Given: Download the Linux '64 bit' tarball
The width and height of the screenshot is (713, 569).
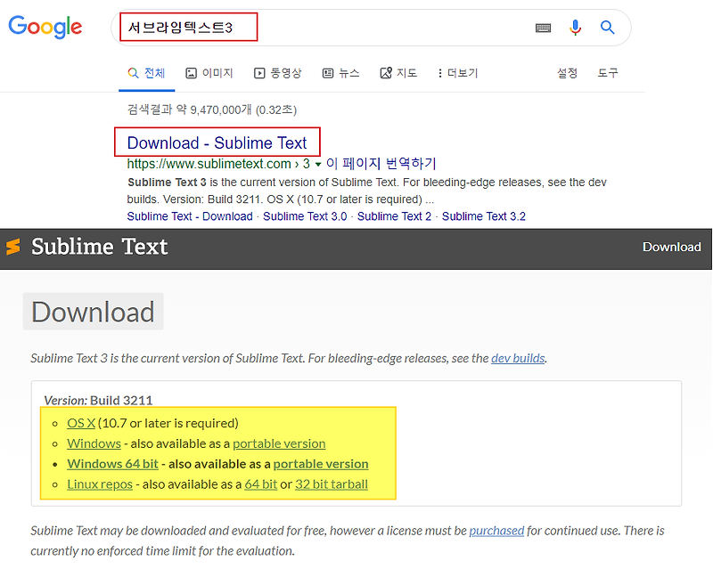Looking at the screenshot, I should pos(260,484).
